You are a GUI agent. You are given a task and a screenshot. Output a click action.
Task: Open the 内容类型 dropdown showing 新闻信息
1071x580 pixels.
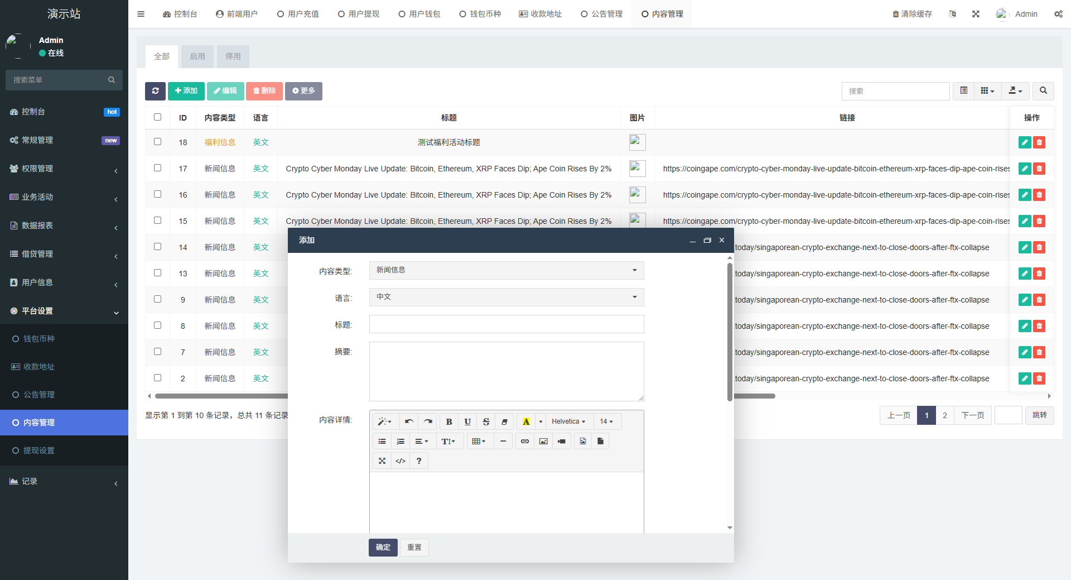point(505,270)
